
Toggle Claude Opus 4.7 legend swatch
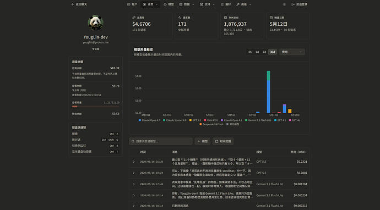click(140, 120)
